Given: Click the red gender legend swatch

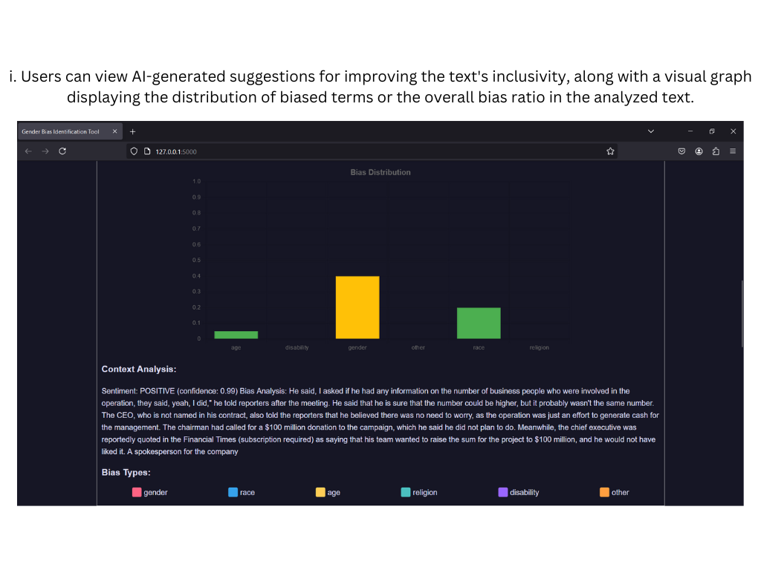Looking at the screenshot, I should [137, 492].
